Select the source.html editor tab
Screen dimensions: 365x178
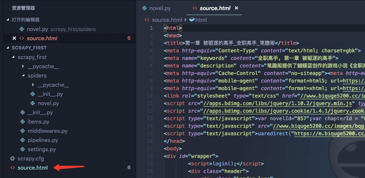(x=215, y=8)
